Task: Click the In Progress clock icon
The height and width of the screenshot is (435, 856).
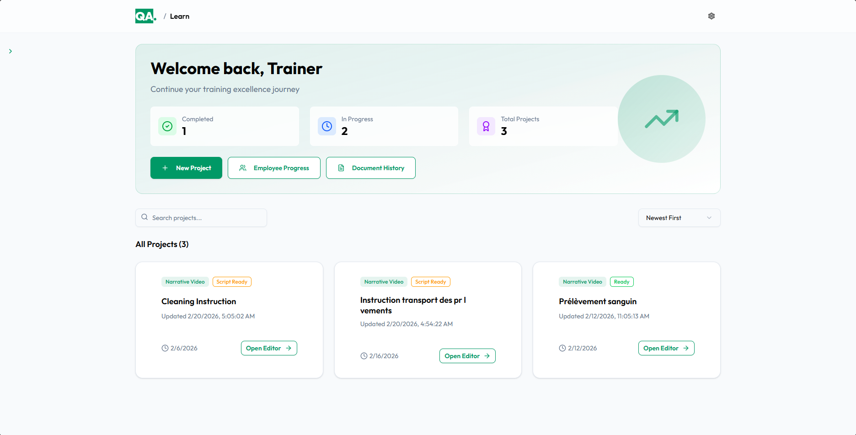Action: click(326, 126)
